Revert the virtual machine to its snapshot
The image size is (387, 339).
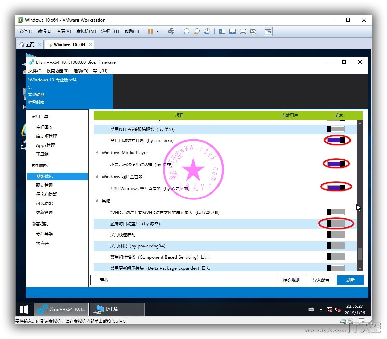pos(197,31)
